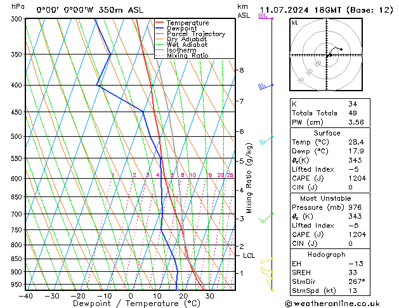Click the mixing ratio line label '10'
The width and height of the screenshot is (399, 308).
tap(193, 175)
